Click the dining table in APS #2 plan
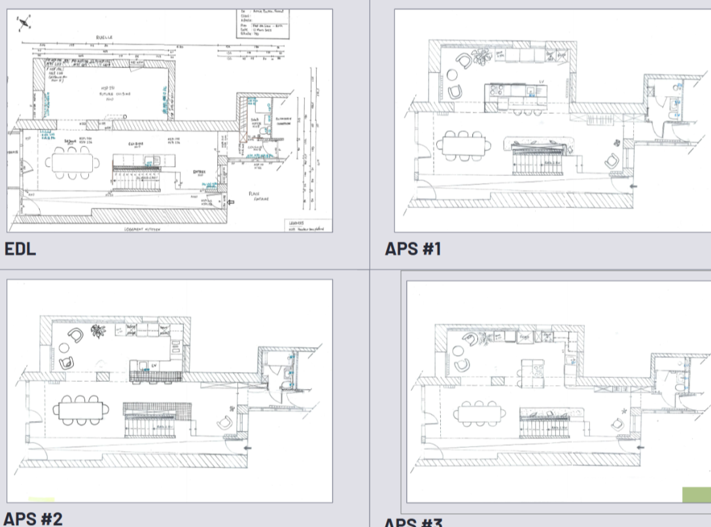Screen dimensions: 711x527 pos(80,411)
